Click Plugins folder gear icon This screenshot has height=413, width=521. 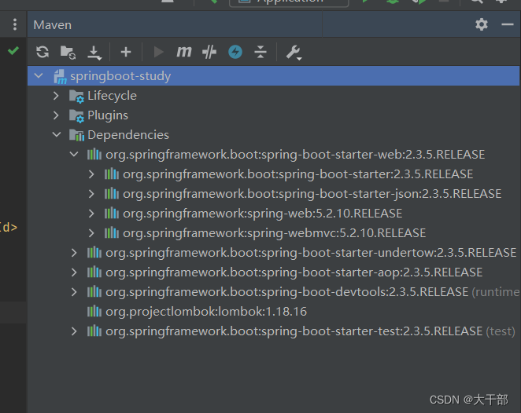76,116
